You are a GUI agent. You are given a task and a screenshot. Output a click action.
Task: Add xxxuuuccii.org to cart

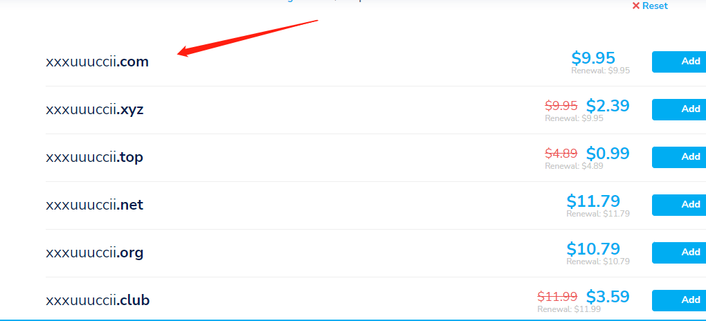tap(679, 253)
